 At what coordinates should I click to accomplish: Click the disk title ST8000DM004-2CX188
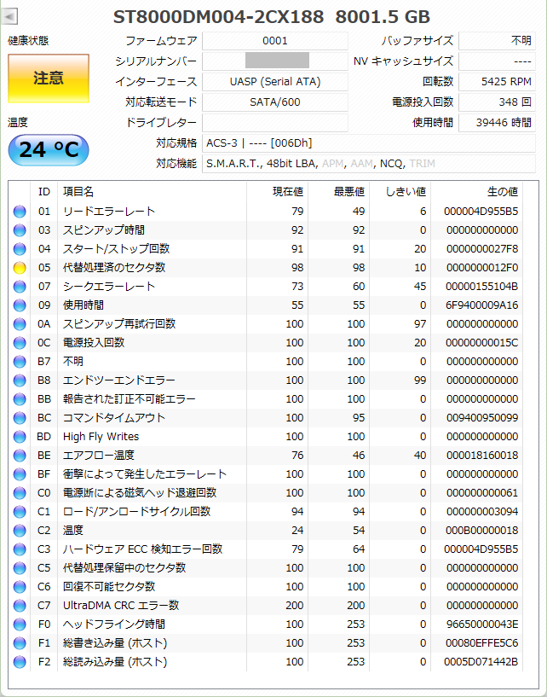[x=218, y=17]
